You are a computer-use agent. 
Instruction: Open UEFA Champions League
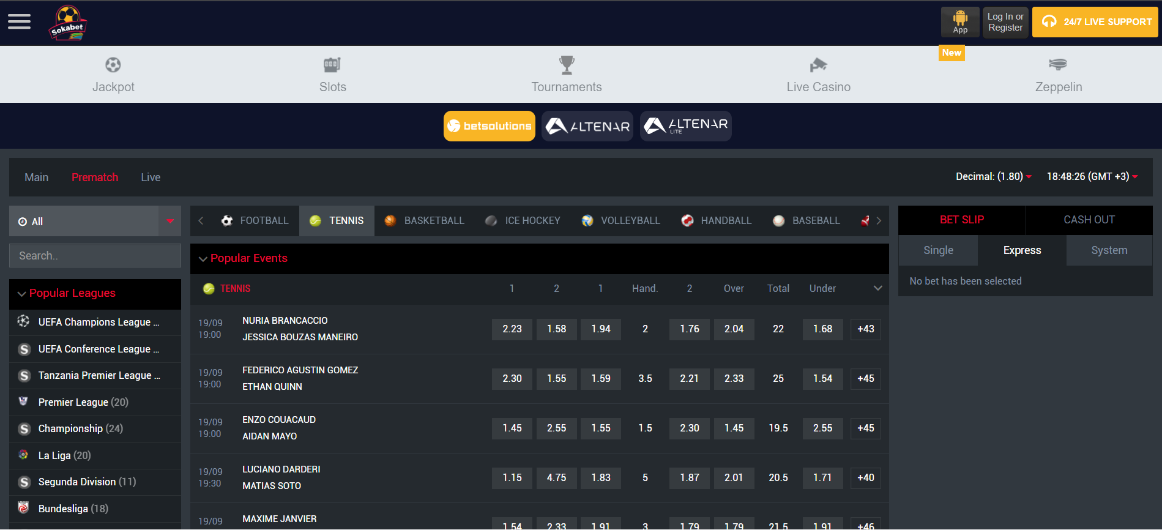[95, 323]
